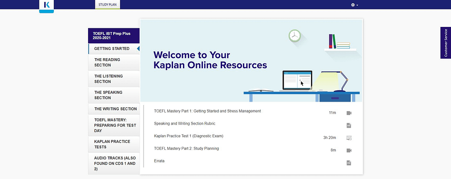Viewport: 451px width, 179px height.
Task: Start Kaplan Practice Test 1 Diagnostic Exam
Action: [189, 136]
